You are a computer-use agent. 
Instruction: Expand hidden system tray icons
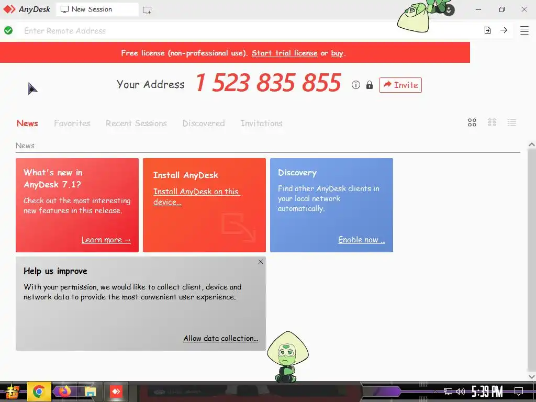435,392
